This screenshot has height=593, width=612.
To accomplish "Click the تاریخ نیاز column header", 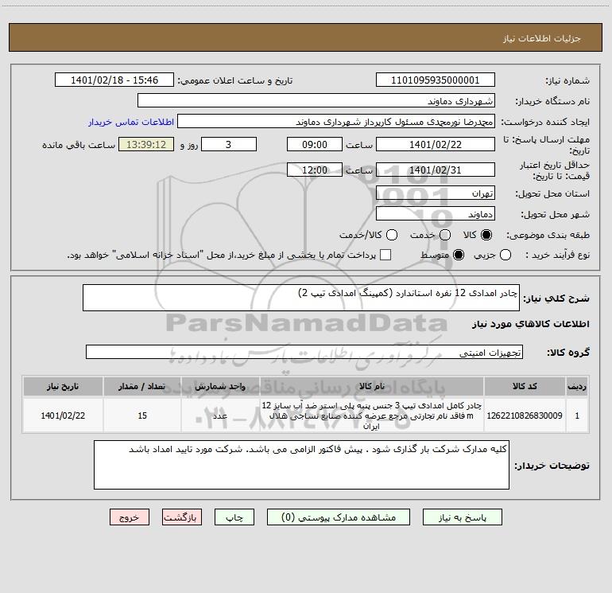I will (x=63, y=386).
